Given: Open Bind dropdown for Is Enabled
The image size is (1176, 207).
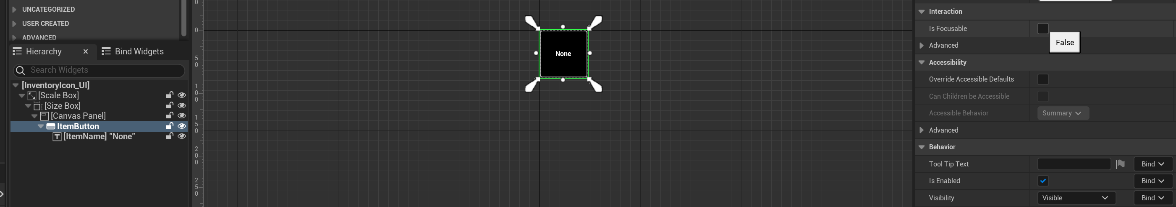Looking at the screenshot, I should tap(1153, 181).
